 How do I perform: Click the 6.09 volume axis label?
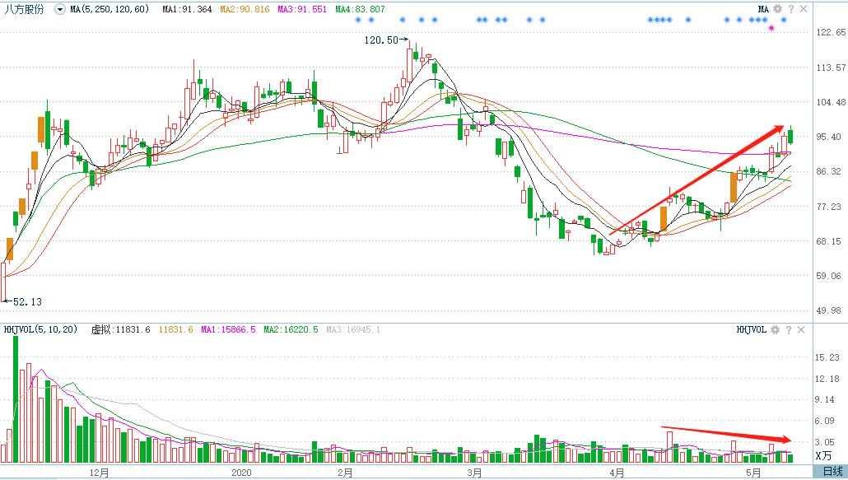[825, 421]
